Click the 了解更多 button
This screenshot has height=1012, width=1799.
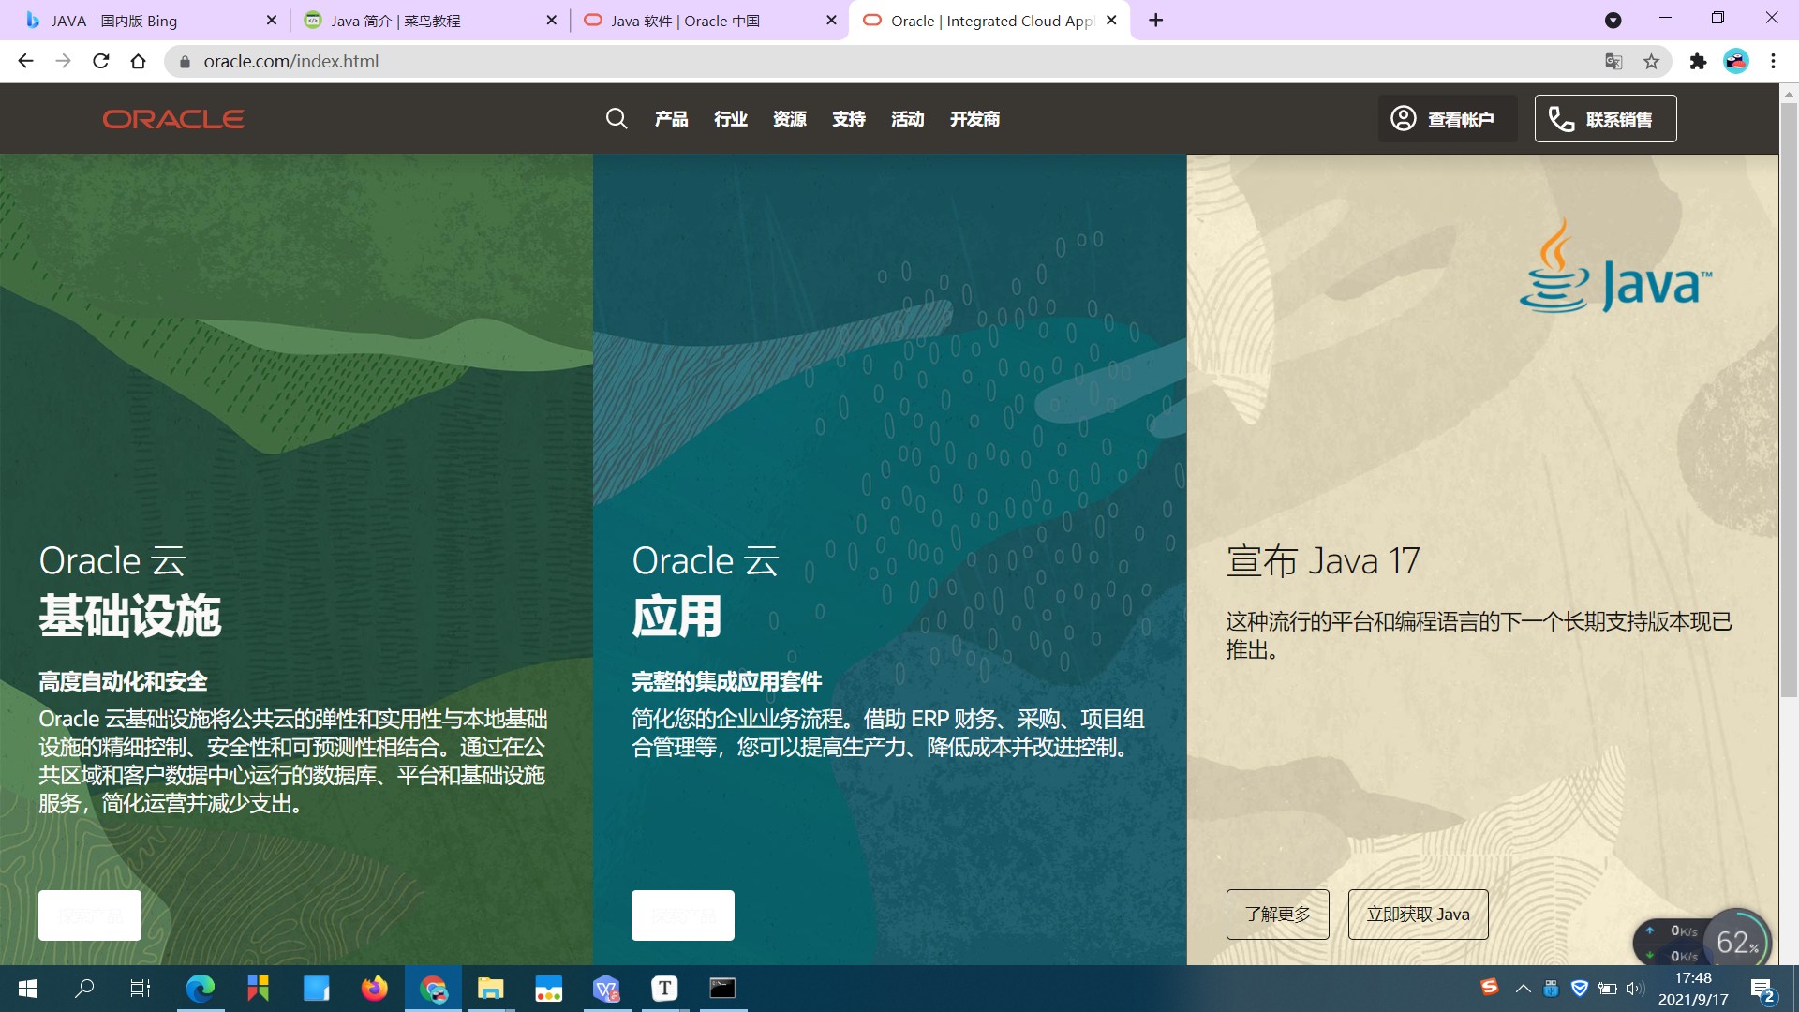click(1278, 915)
